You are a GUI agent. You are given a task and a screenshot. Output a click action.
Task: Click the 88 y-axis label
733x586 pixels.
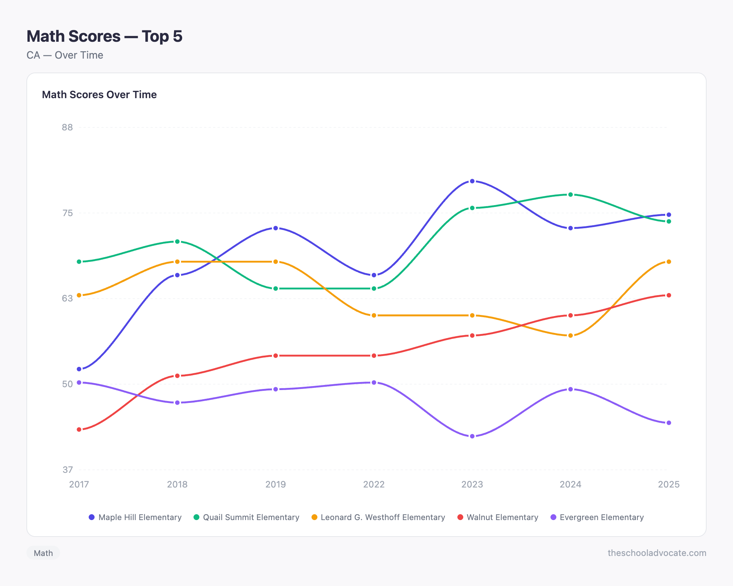pyautogui.click(x=67, y=127)
